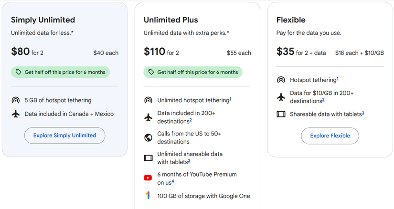Viewport: 394px width, 209px height.
Task: Click the airplane icon in Flexible plan
Action: tap(281, 97)
